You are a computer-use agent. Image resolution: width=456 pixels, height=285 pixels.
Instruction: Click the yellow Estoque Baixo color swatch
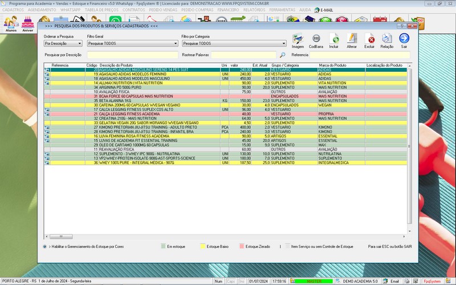pyautogui.click(x=201, y=246)
